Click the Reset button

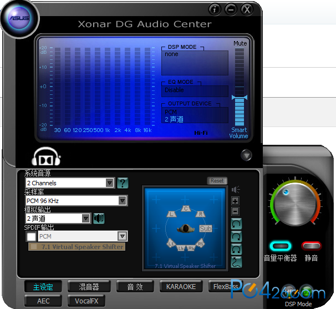pos(217,181)
